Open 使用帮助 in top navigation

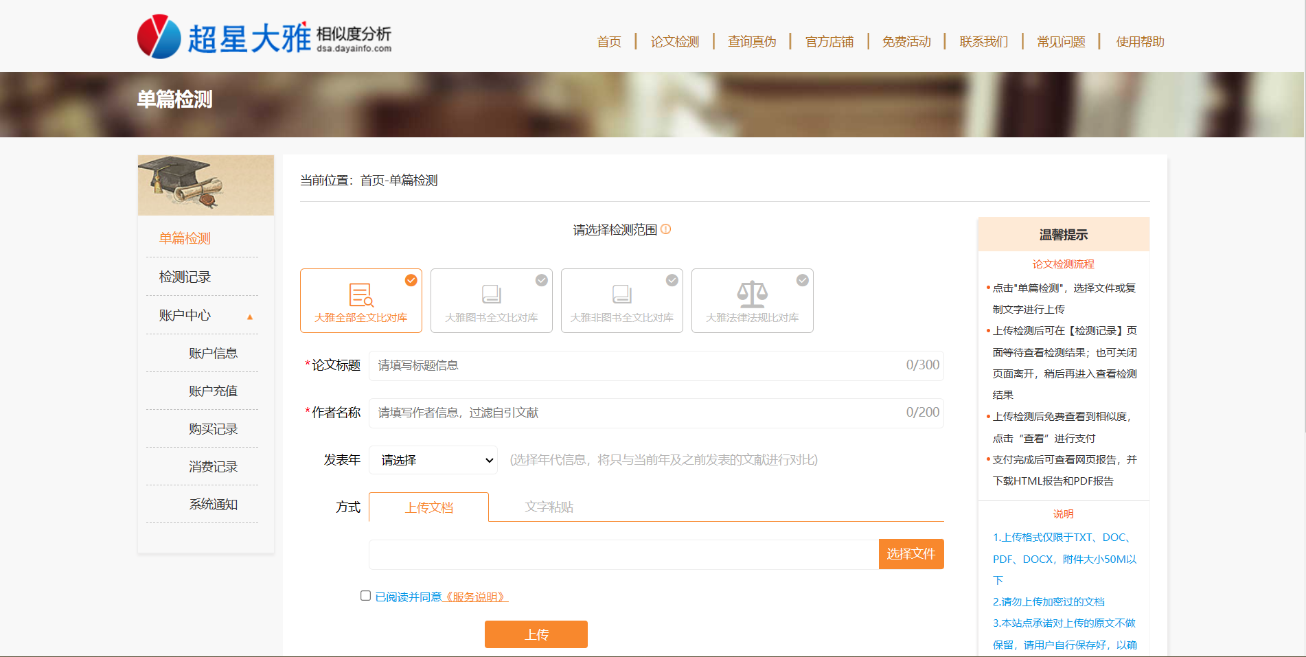click(x=1140, y=42)
